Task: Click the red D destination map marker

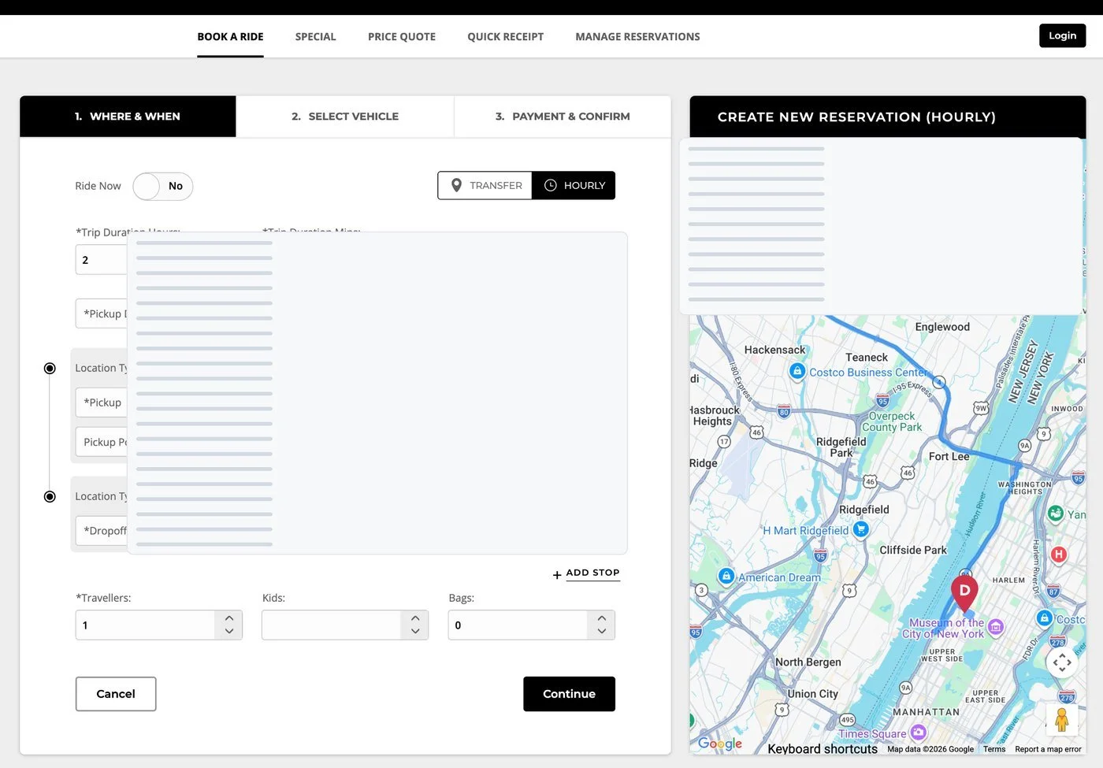Action: point(964,592)
